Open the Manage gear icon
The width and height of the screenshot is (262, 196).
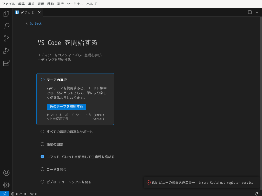click(x=6, y=185)
